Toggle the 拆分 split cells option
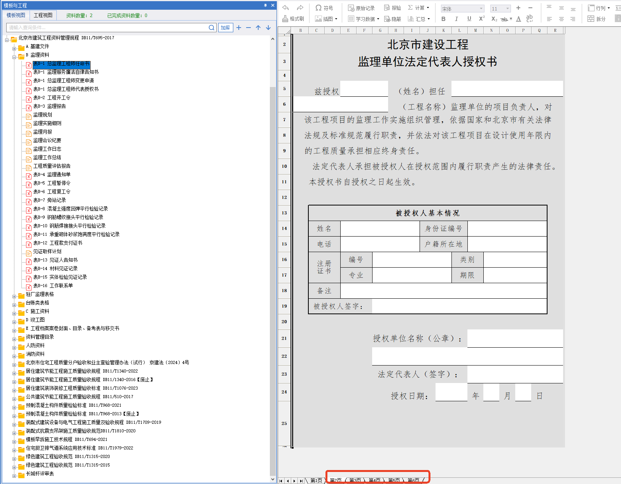 click(597, 19)
